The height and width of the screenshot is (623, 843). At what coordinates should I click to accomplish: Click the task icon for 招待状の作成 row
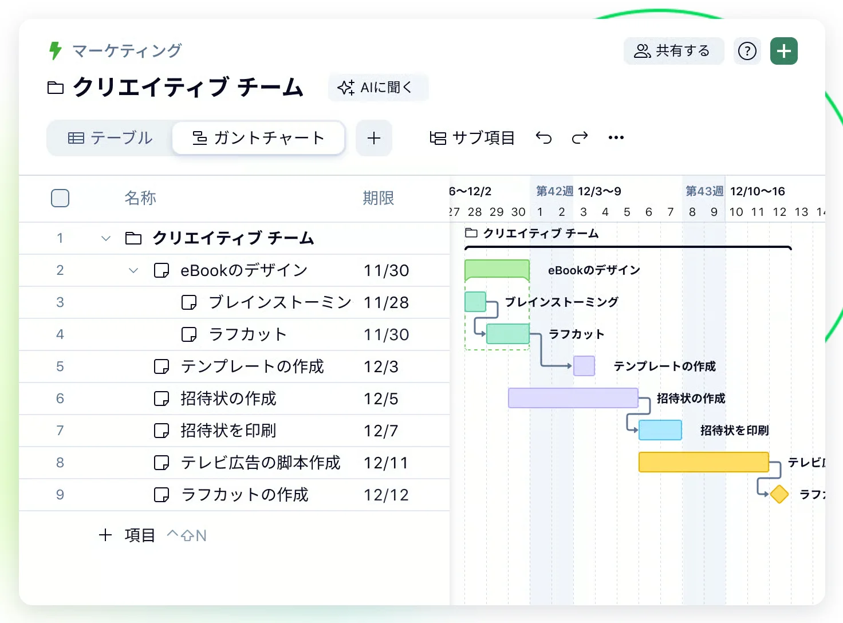point(161,399)
